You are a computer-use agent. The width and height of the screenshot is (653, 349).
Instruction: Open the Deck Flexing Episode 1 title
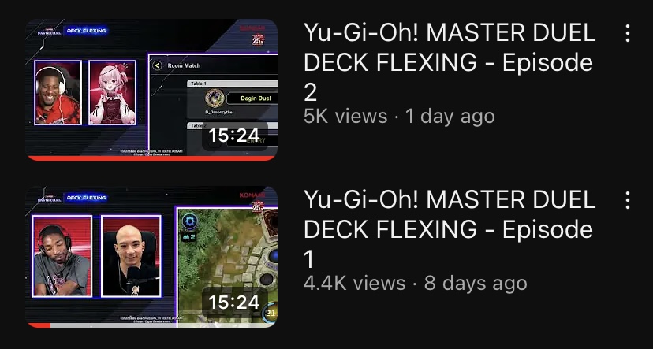coord(449,229)
